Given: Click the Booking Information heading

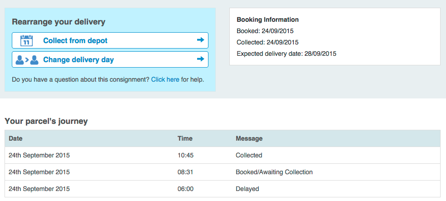Looking at the screenshot, I should [268, 20].
